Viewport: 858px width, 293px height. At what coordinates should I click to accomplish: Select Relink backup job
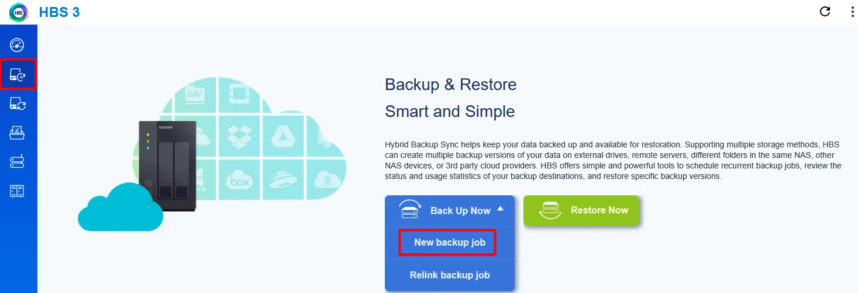point(450,275)
